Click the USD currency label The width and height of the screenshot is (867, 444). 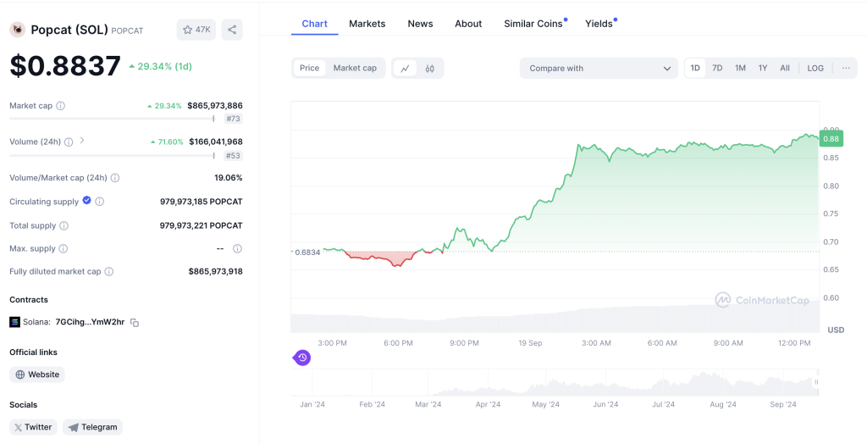836,330
